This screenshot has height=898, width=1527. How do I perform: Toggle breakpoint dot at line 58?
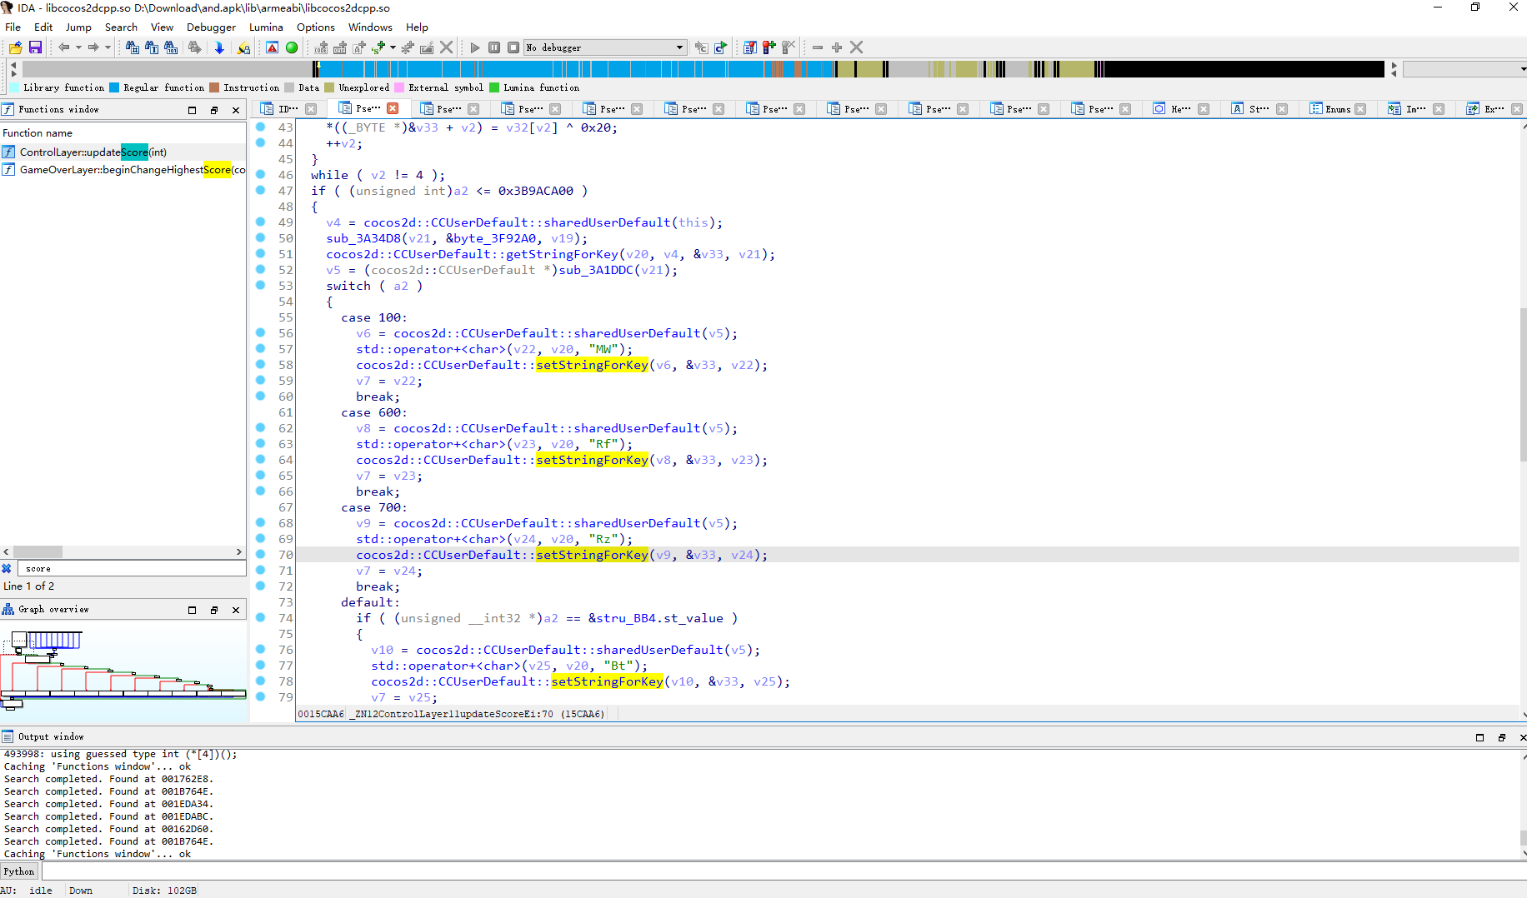tap(260, 365)
